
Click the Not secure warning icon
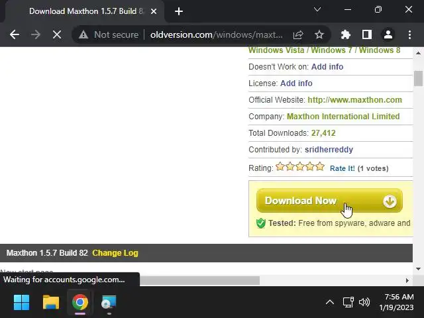(x=83, y=34)
